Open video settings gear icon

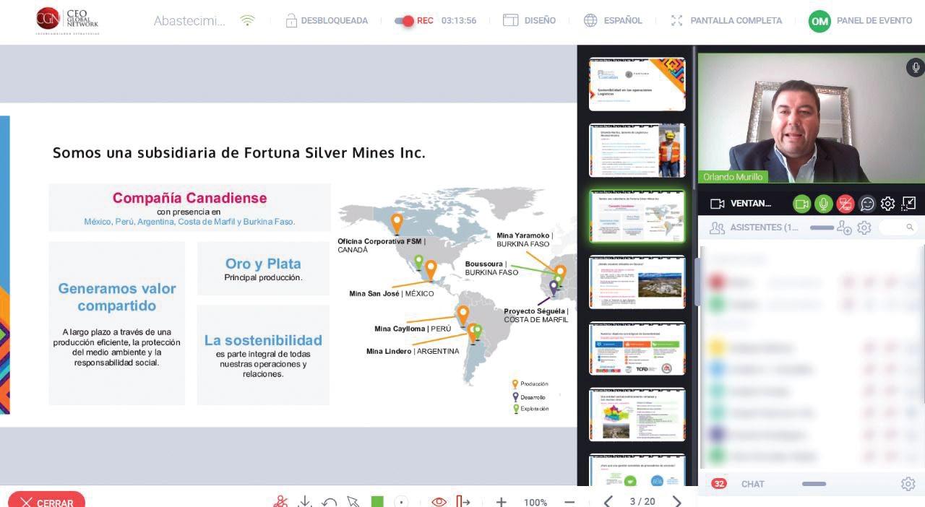pyautogui.click(x=888, y=204)
